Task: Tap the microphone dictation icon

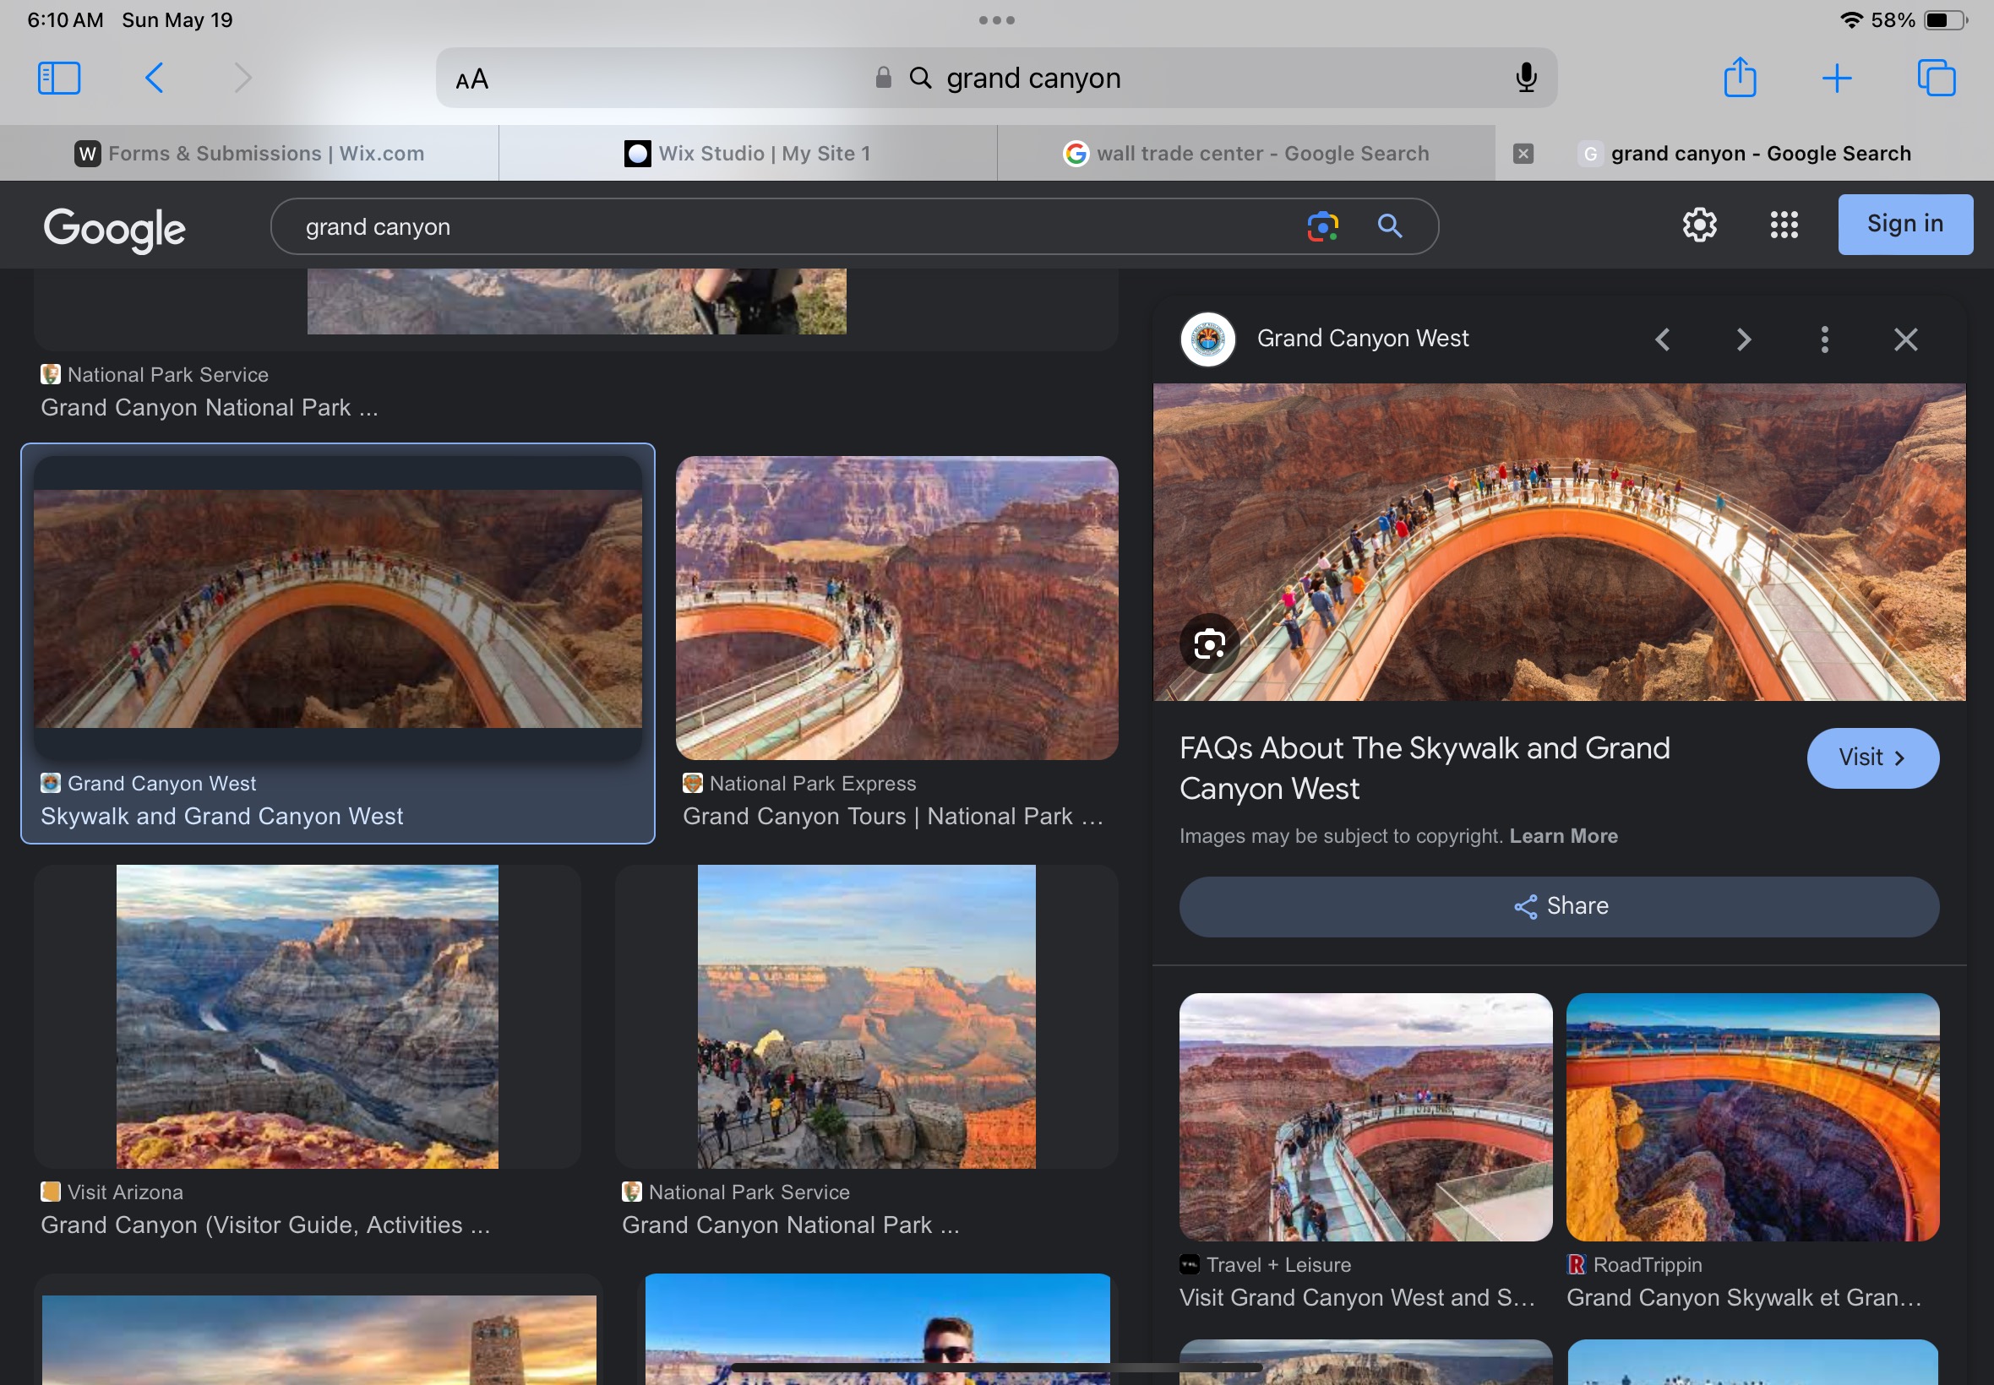Action: (x=1526, y=78)
